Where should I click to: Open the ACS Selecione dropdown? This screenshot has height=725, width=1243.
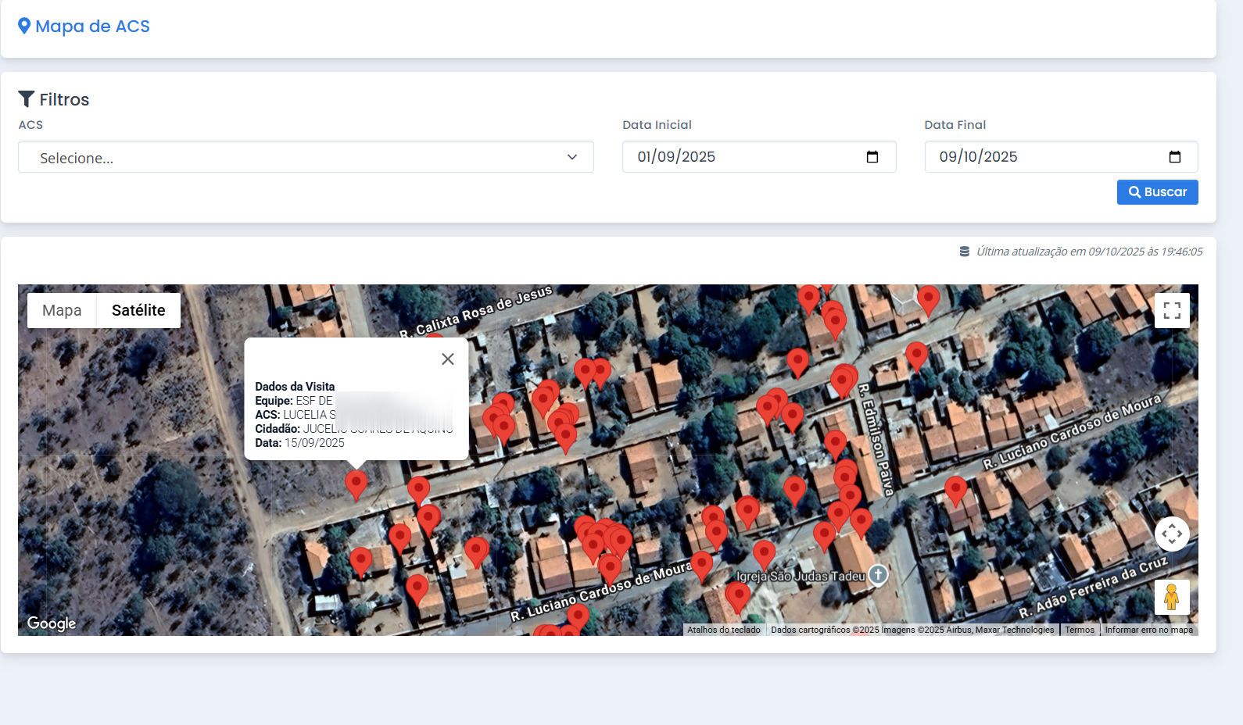click(306, 157)
